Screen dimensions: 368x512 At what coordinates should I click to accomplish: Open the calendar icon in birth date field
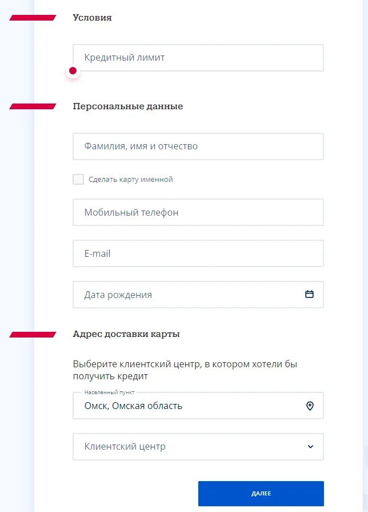[309, 295]
